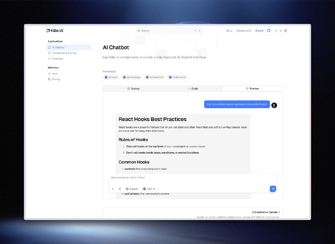Open Components in the top navigation
The width and height of the screenshot is (335, 244).
tap(244, 31)
